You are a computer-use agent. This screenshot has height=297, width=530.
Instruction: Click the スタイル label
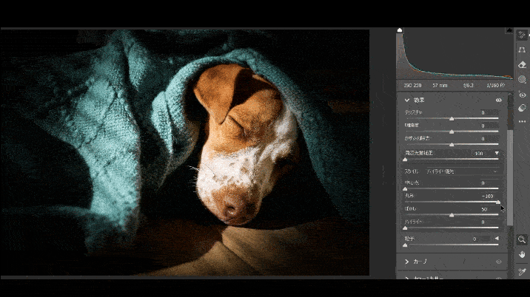point(412,171)
